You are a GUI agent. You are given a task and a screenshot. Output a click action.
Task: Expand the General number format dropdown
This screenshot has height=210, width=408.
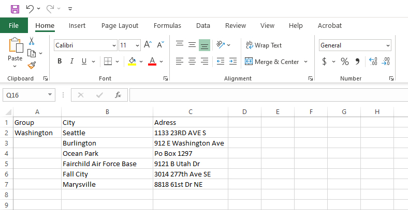pos(388,45)
